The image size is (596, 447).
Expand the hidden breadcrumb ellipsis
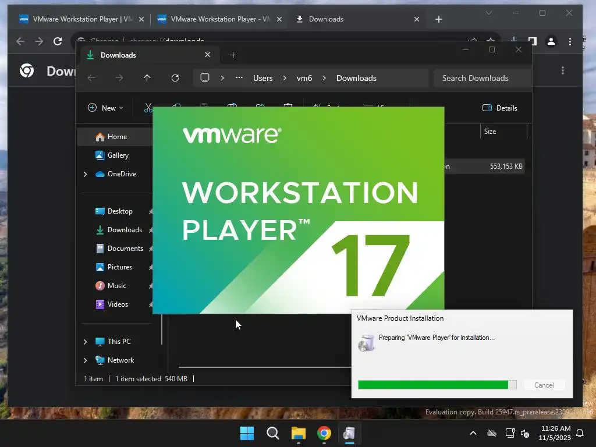[x=239, y=77]
